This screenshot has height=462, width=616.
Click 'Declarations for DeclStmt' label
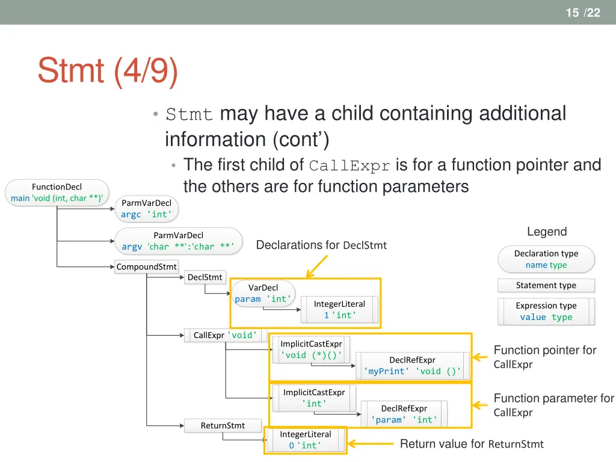(321, 245)
